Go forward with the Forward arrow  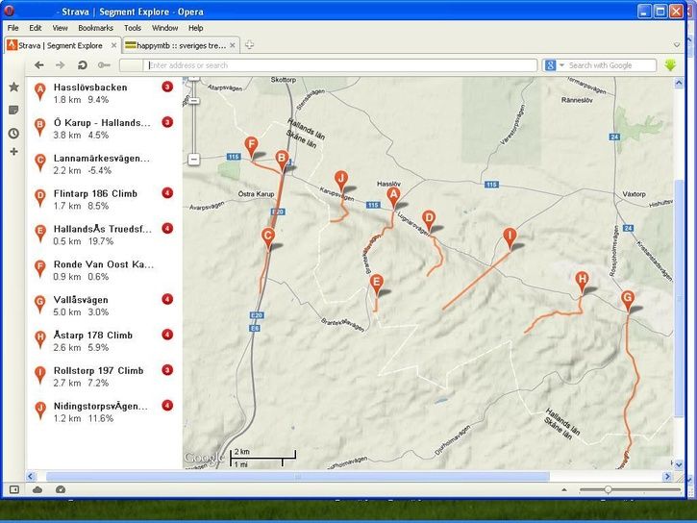coord(60,65)
